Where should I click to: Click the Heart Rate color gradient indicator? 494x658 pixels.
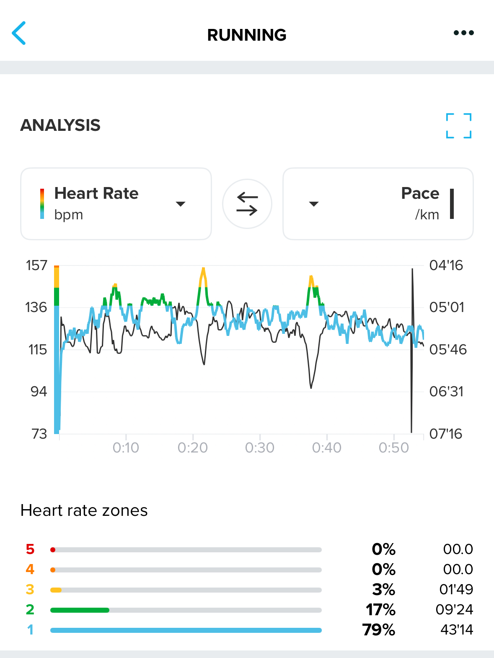tap(42, 204)
